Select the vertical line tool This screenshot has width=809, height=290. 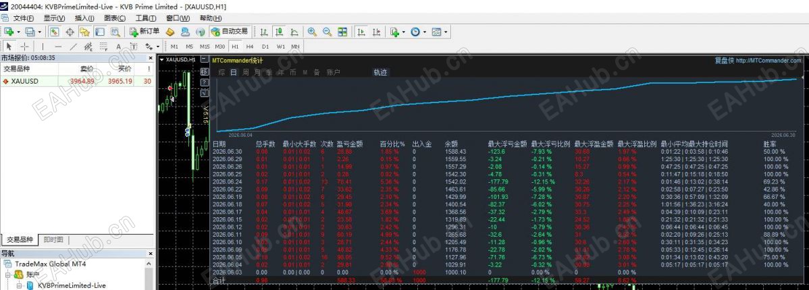(43, 47)
